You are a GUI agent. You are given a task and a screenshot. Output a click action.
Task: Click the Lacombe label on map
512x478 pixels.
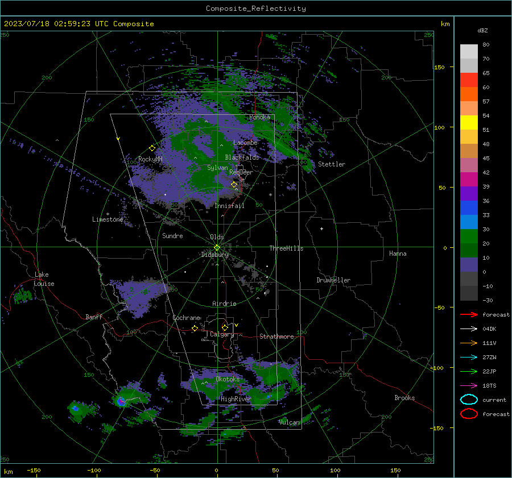click(x=245, y=143)
